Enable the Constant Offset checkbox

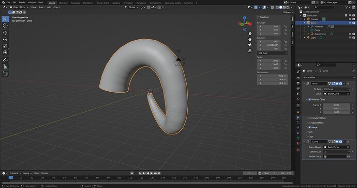tap(309, 118)
